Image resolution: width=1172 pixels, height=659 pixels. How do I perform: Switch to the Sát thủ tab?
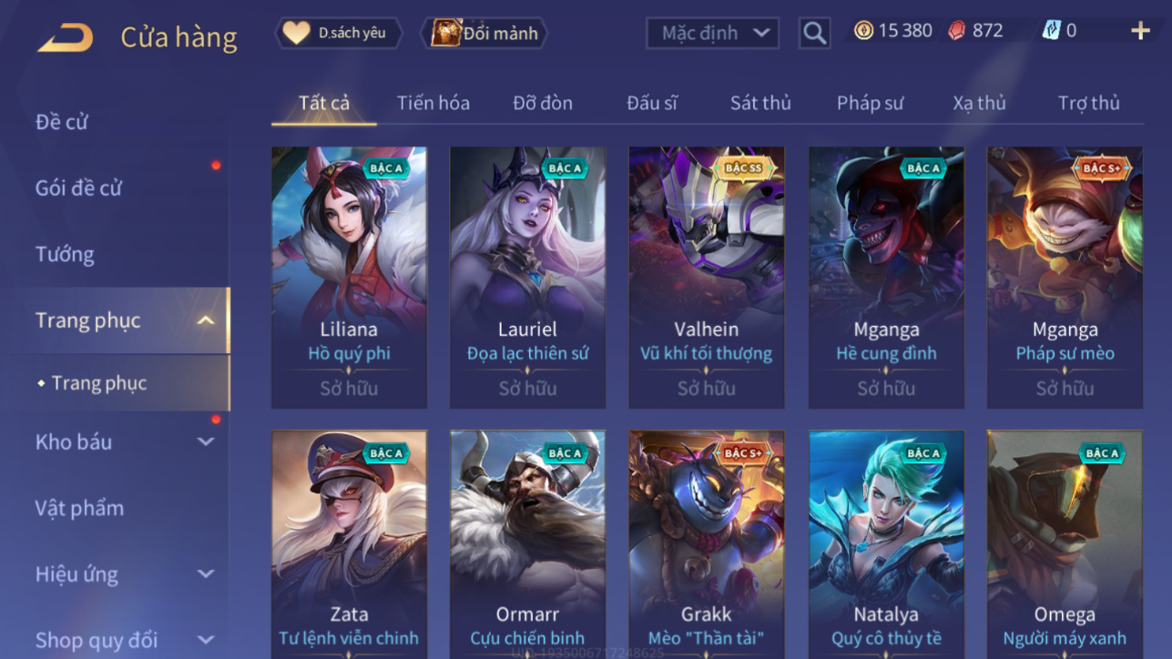pos(760,103)
